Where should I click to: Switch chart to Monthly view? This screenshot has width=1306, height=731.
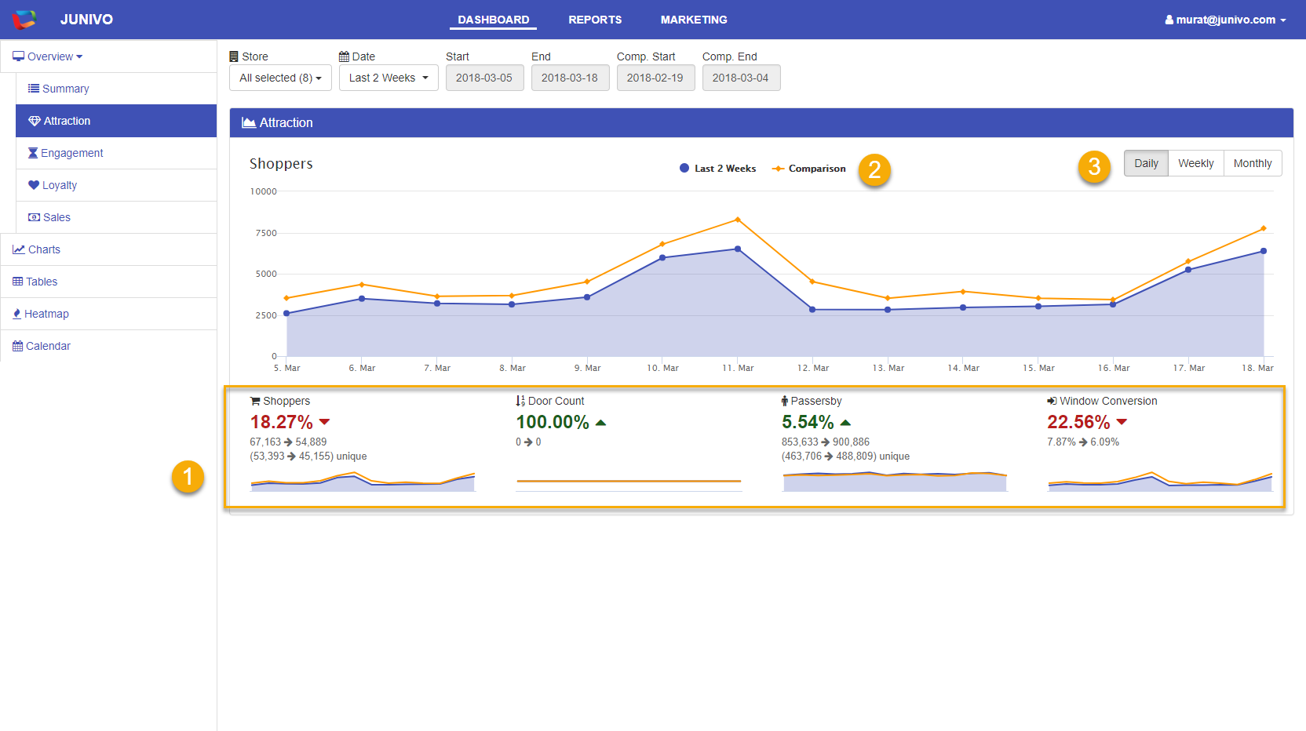1252,163
